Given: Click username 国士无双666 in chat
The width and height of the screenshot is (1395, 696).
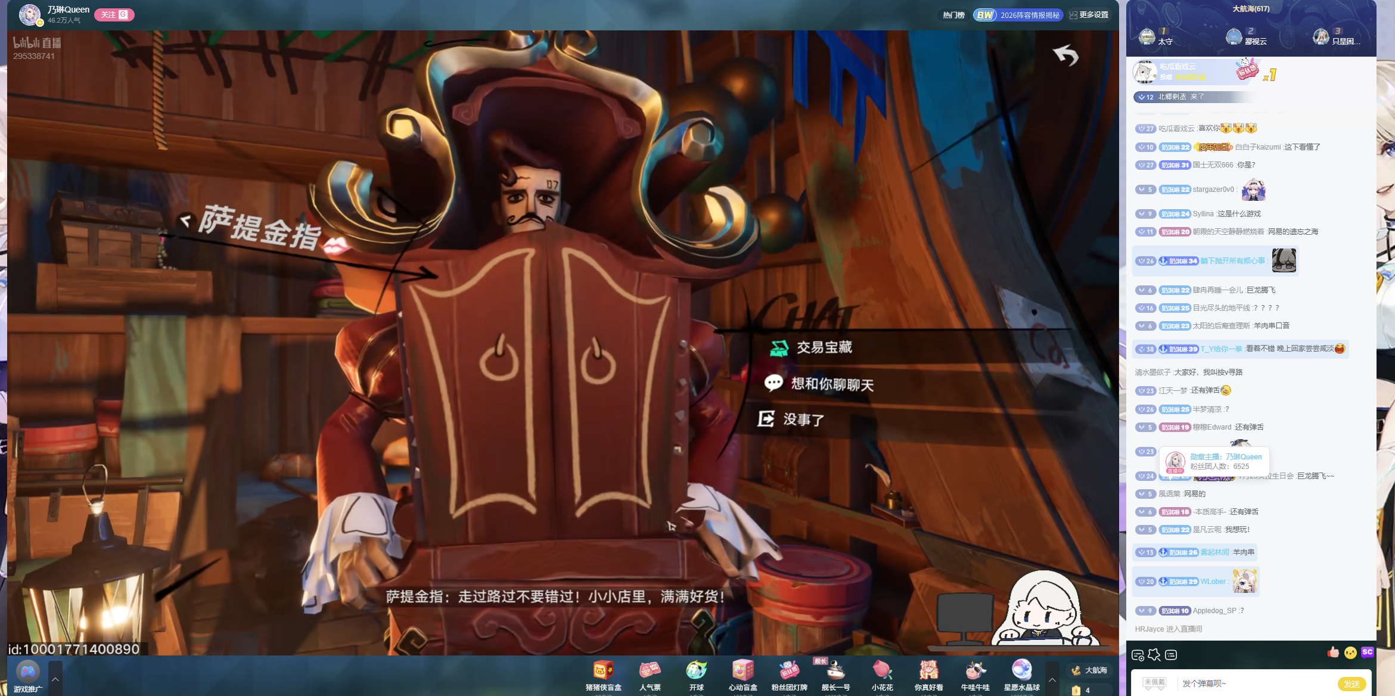Looking at the screenshot, I should coord(1213,165).
